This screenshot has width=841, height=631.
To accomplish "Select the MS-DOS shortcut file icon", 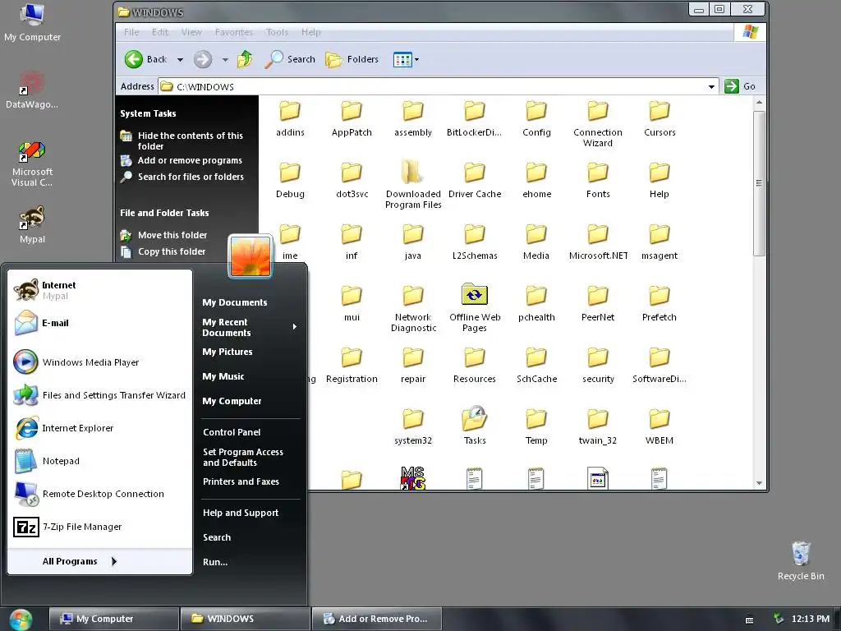I will [413, 477].
